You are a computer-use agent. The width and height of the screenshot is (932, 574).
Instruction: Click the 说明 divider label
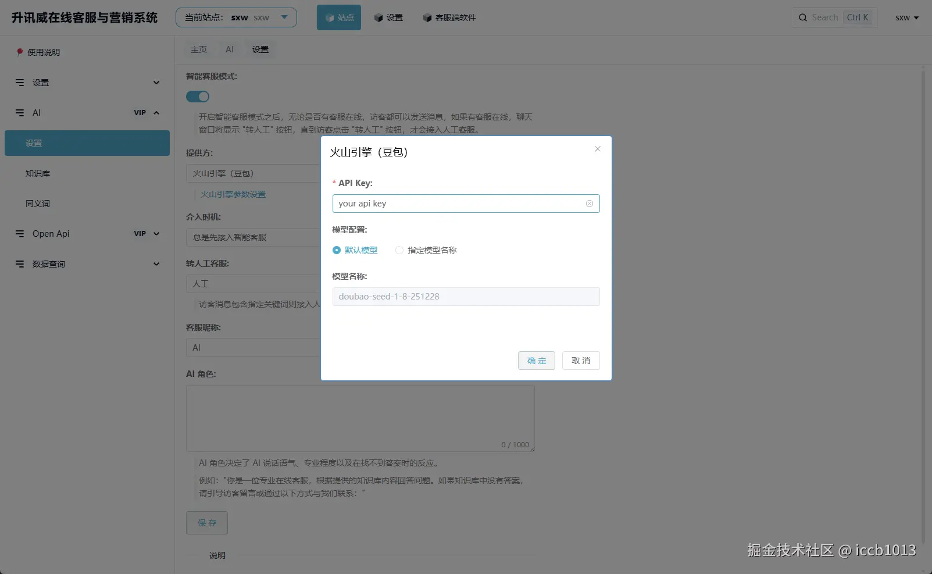click(x=217, y=555)
